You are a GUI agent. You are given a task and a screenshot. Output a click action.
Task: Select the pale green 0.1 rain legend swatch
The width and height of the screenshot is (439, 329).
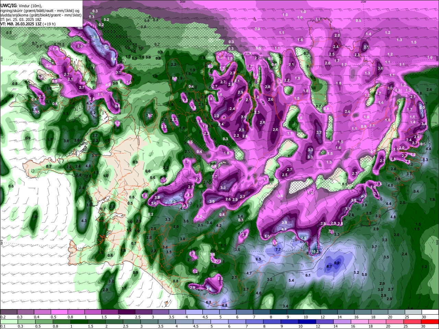[9, 322]
